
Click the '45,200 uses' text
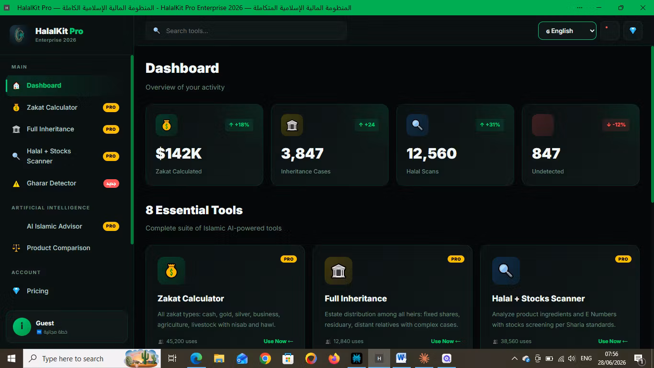tap(181, 342)
